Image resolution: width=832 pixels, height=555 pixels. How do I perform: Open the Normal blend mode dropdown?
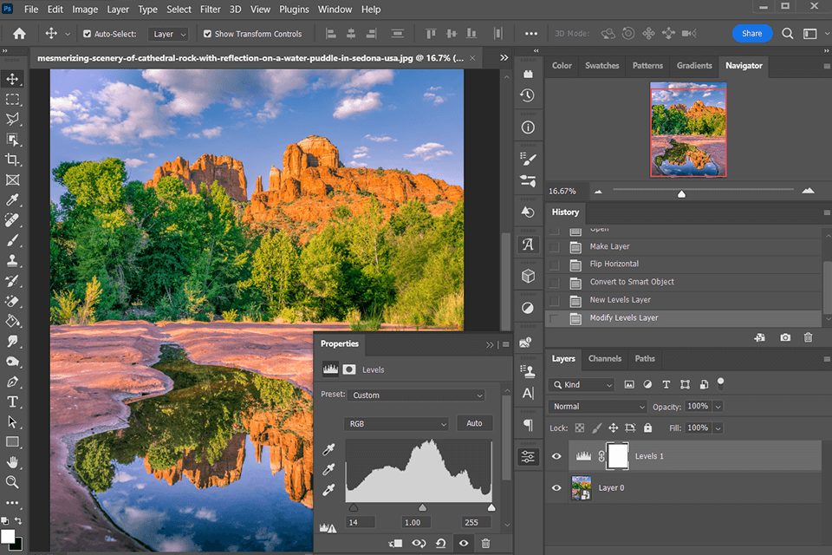(x=597, y=407)
